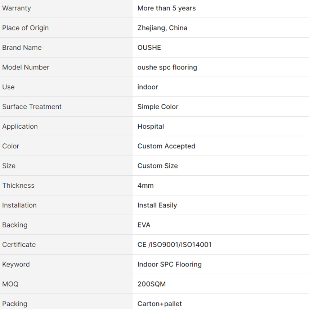Select the EVA backing value
The width and height of the screenshot is (309, 309).
(144, 225)
